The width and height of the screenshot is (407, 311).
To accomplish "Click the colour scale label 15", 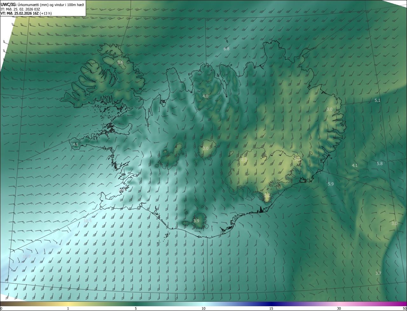I will pyautogui.click(x=271, y=308).
